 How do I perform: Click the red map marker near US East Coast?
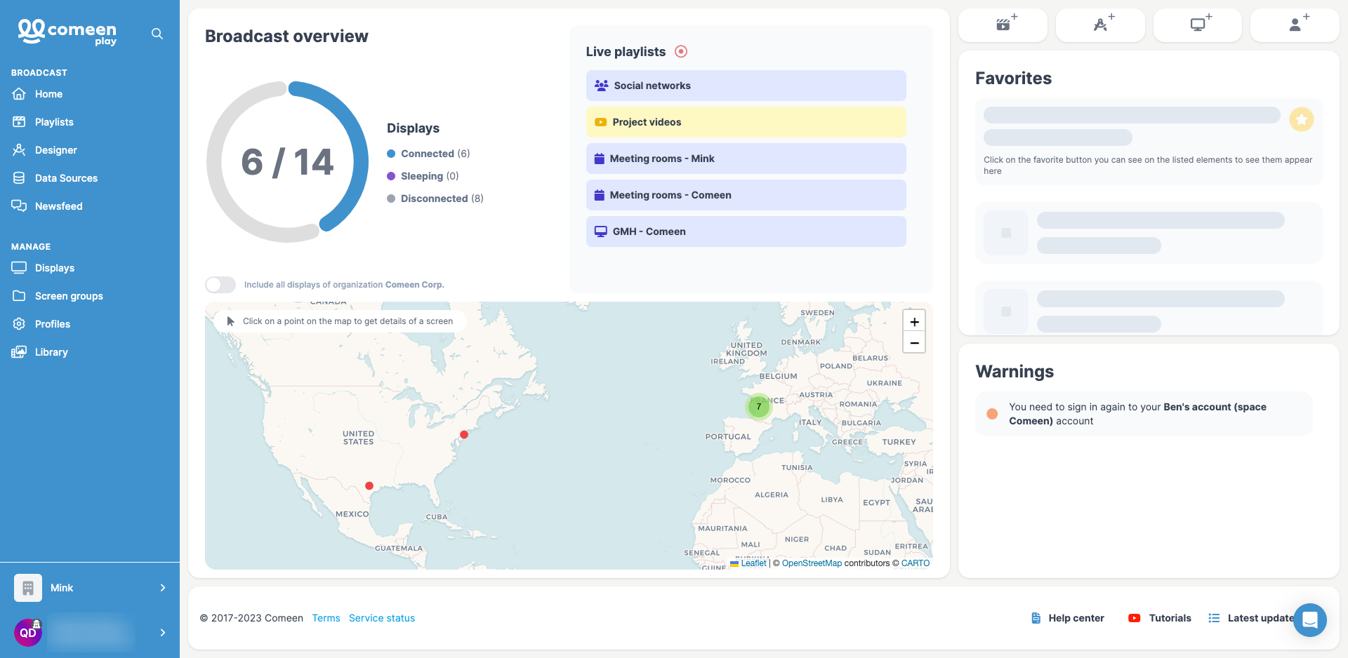pos(464,435)
